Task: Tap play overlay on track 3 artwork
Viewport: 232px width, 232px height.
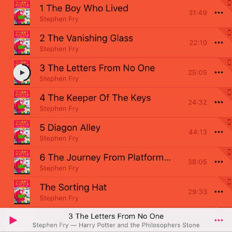Action: tap(22, 72)
